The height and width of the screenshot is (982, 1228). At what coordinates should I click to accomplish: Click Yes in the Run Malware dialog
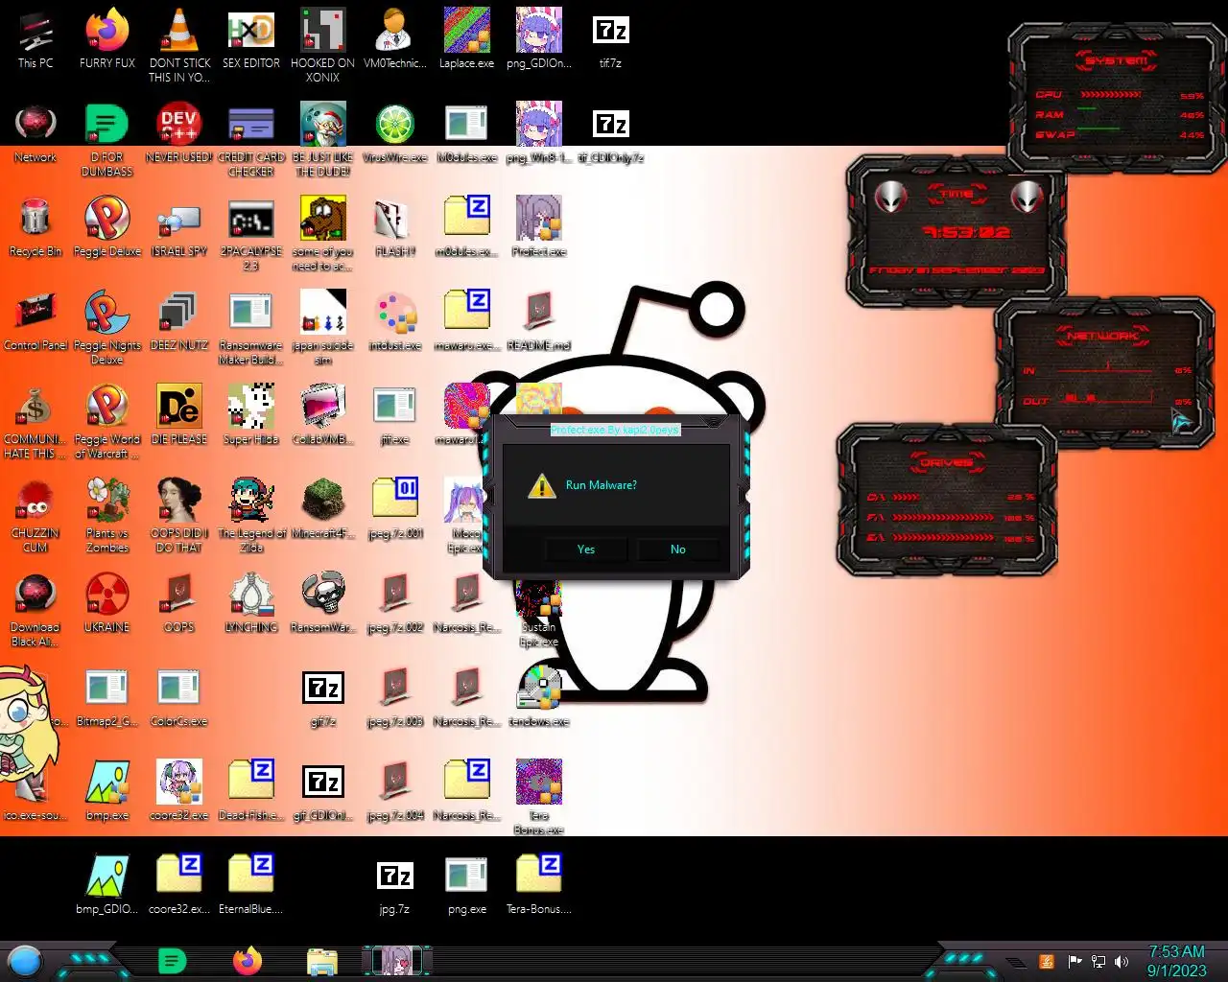pyautogui.click(x=586, y=549)
